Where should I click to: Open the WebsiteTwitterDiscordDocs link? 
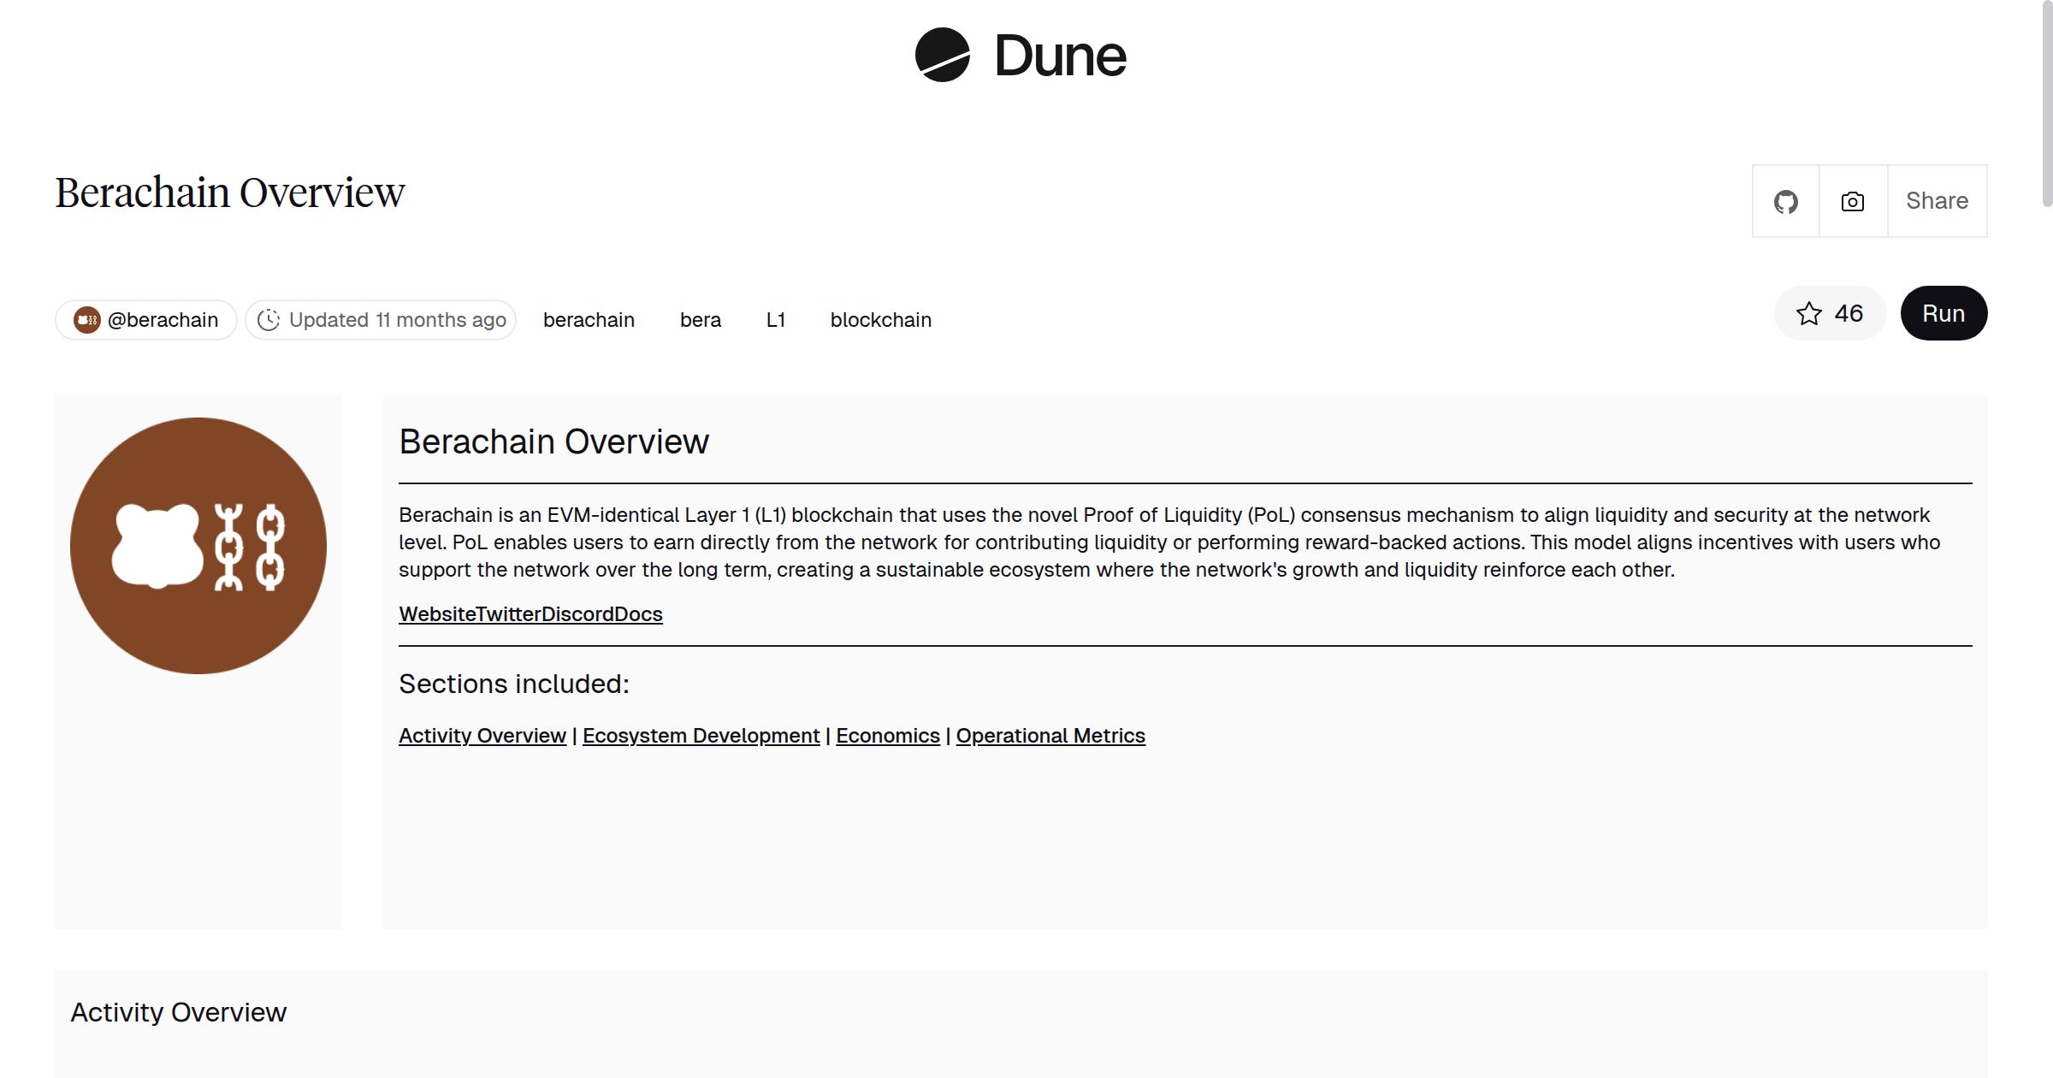pos(530,614)
